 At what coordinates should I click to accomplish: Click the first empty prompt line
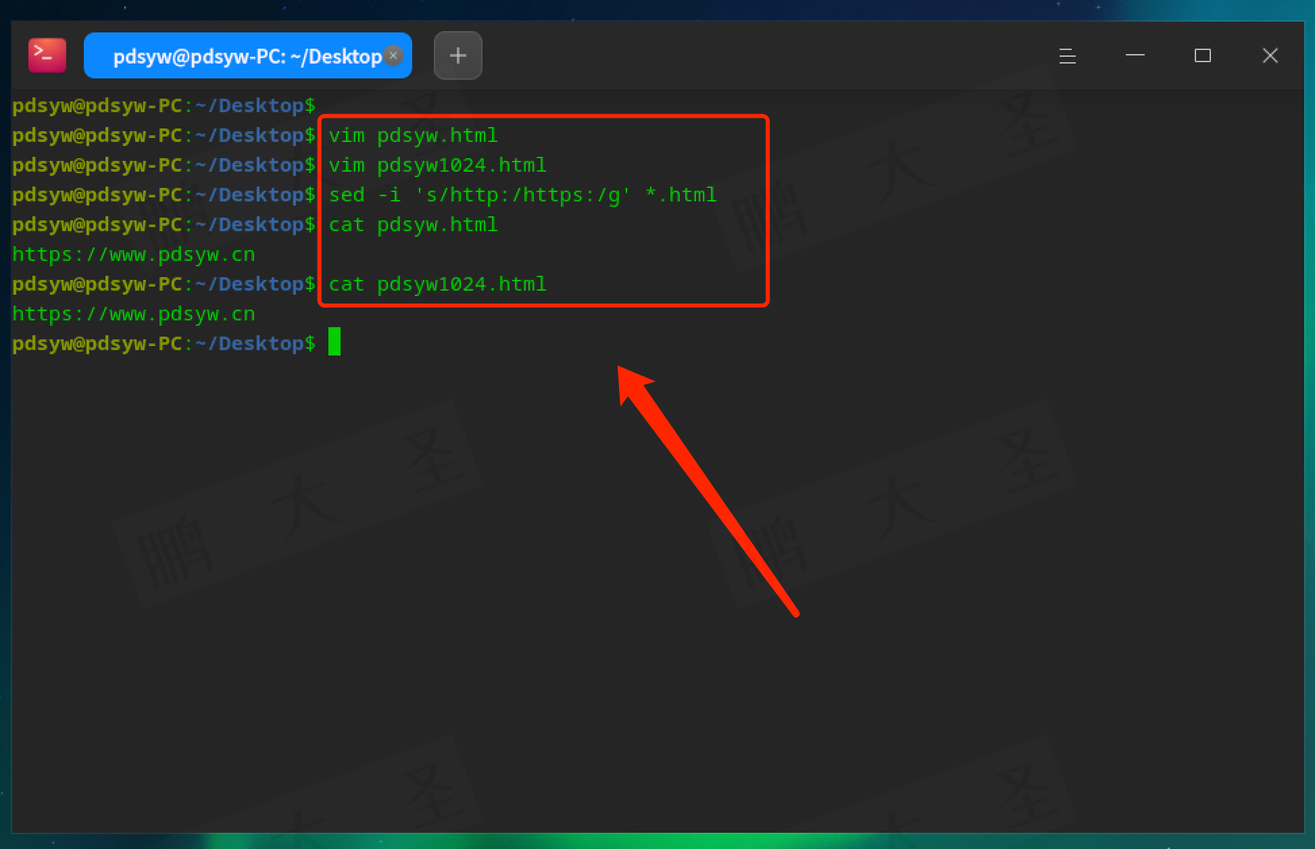tap(164, 106)
